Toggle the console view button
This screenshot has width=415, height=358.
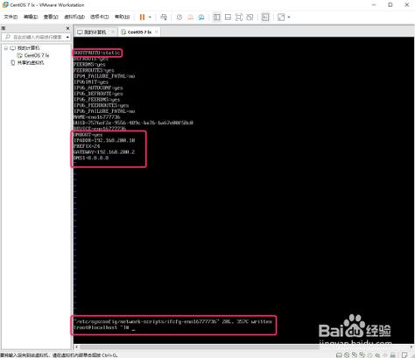point(265,18)
